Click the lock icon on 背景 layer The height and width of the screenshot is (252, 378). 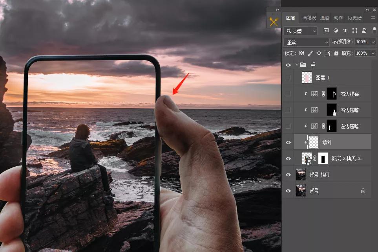[x=363, y=191]
